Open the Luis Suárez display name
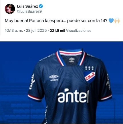The image size is (123, 124). (27, 6)
